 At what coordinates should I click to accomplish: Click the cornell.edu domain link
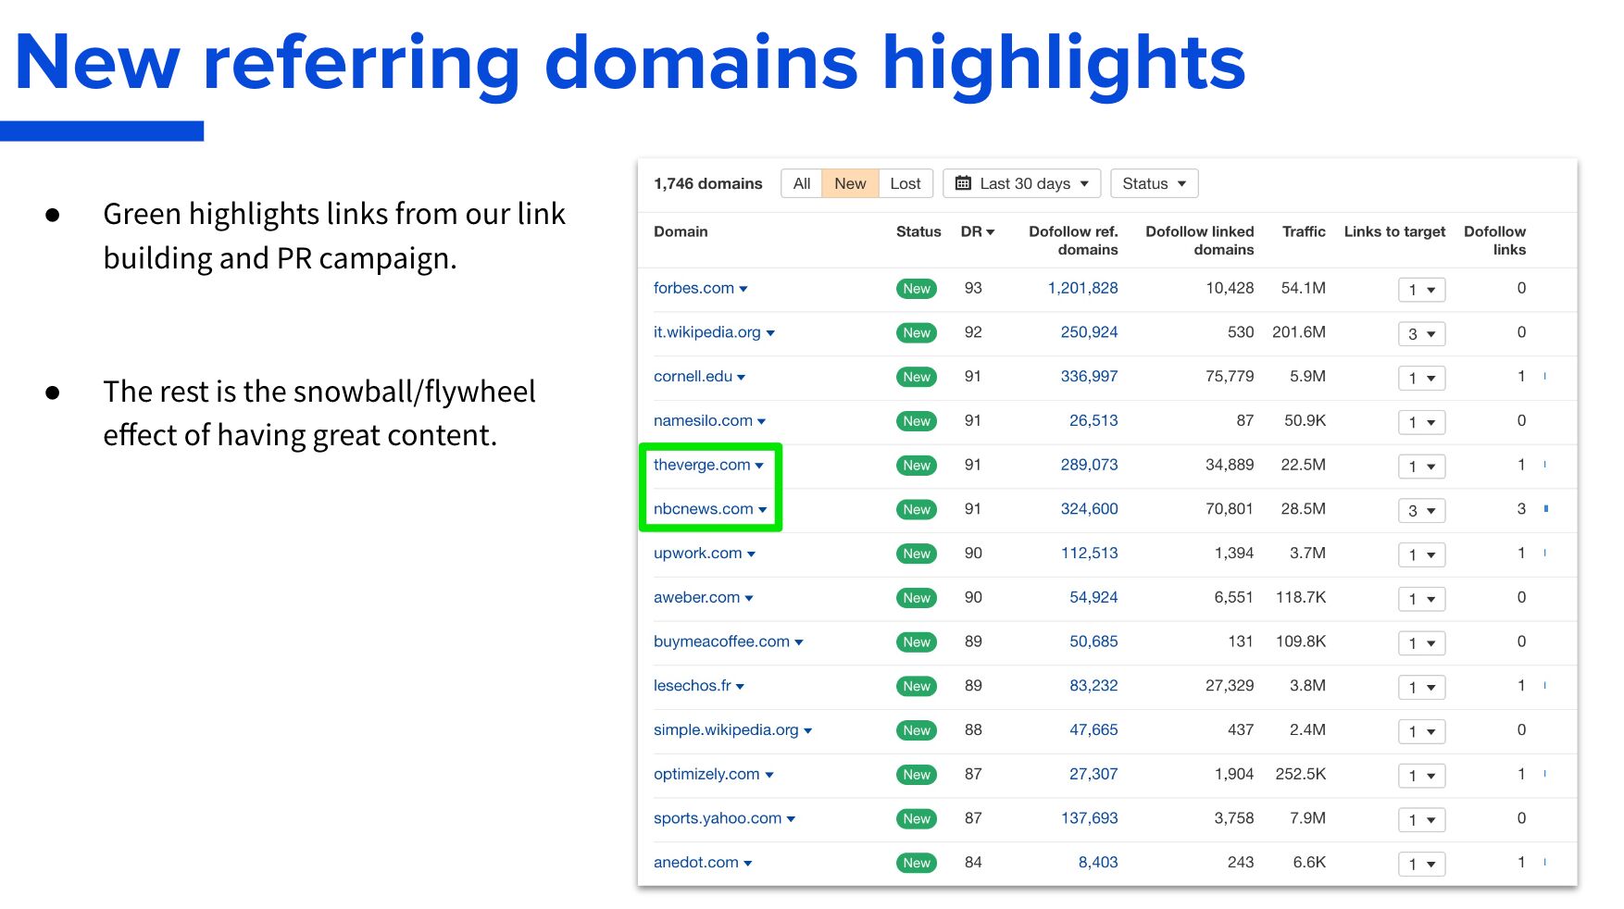[x=693, y=377]
